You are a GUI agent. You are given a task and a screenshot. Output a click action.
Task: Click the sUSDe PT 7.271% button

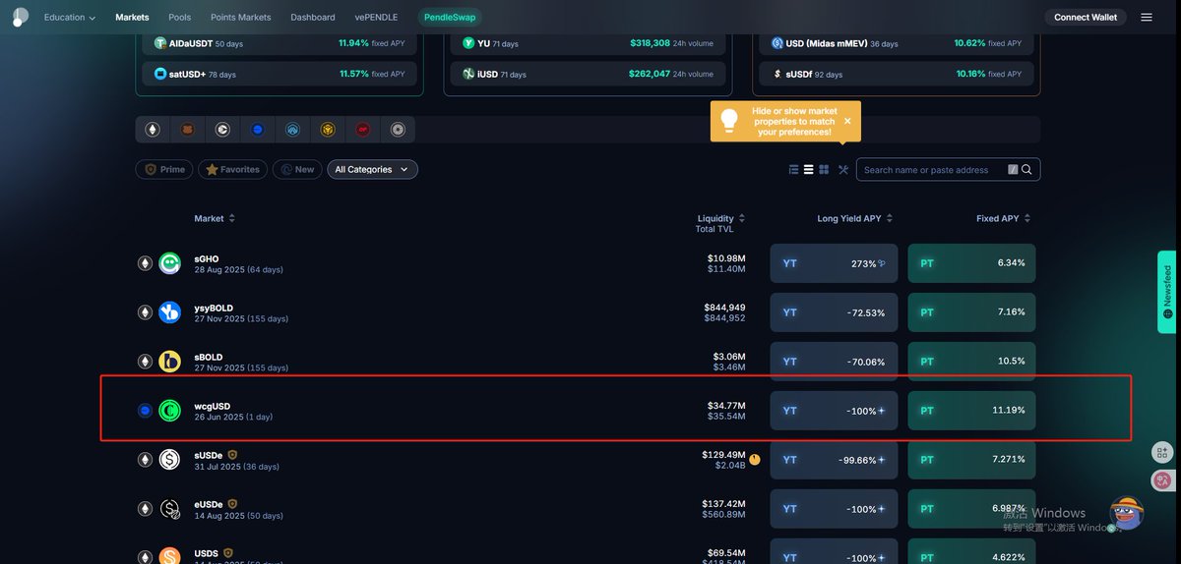coord(971,460)
